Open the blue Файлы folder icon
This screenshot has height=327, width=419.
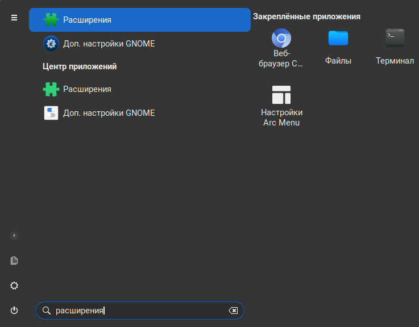point(338,38)
